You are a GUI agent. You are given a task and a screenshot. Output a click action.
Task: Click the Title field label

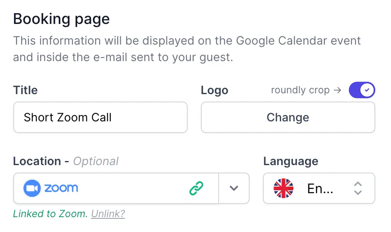coord(26,90)
